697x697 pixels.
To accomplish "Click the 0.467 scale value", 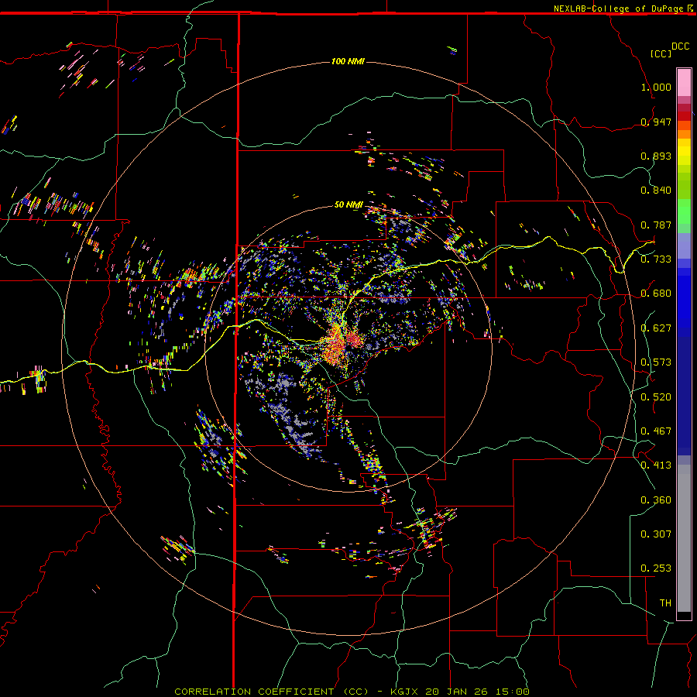I will pos(656,431).
